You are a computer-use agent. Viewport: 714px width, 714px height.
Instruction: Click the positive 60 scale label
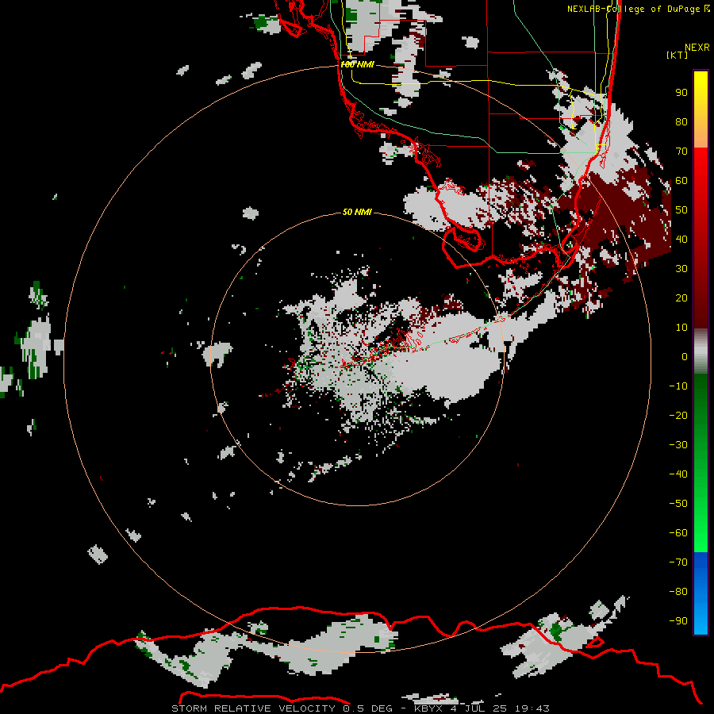point(681,181)
